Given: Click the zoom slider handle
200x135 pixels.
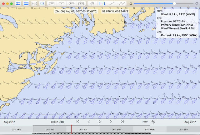Looking at the screenshot, I should pyautogui.click(x=174, y=3).
